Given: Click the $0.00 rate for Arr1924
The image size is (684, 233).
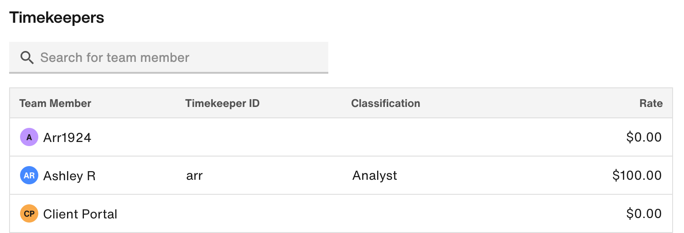Looking at the screenshot, I should pos(644,137).
